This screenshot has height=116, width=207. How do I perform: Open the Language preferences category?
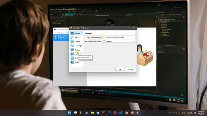(x=77, y=46)
